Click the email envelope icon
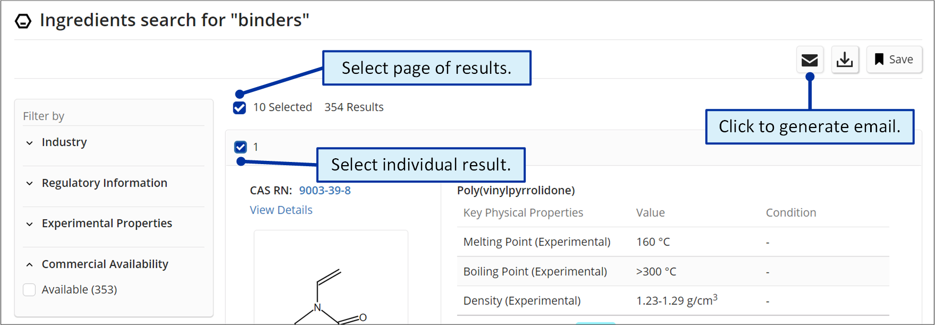The image size is (935, 325). (810, 59)
